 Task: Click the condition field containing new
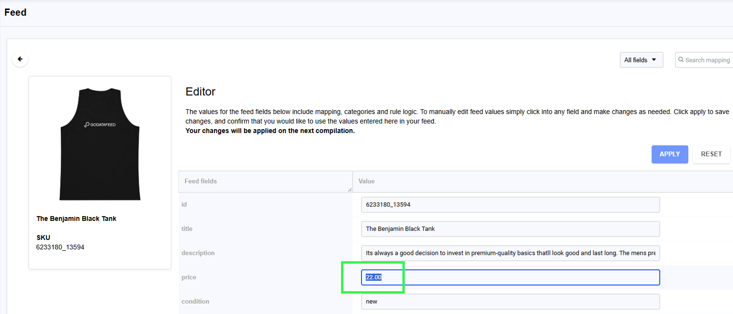[x=510, y=302]
